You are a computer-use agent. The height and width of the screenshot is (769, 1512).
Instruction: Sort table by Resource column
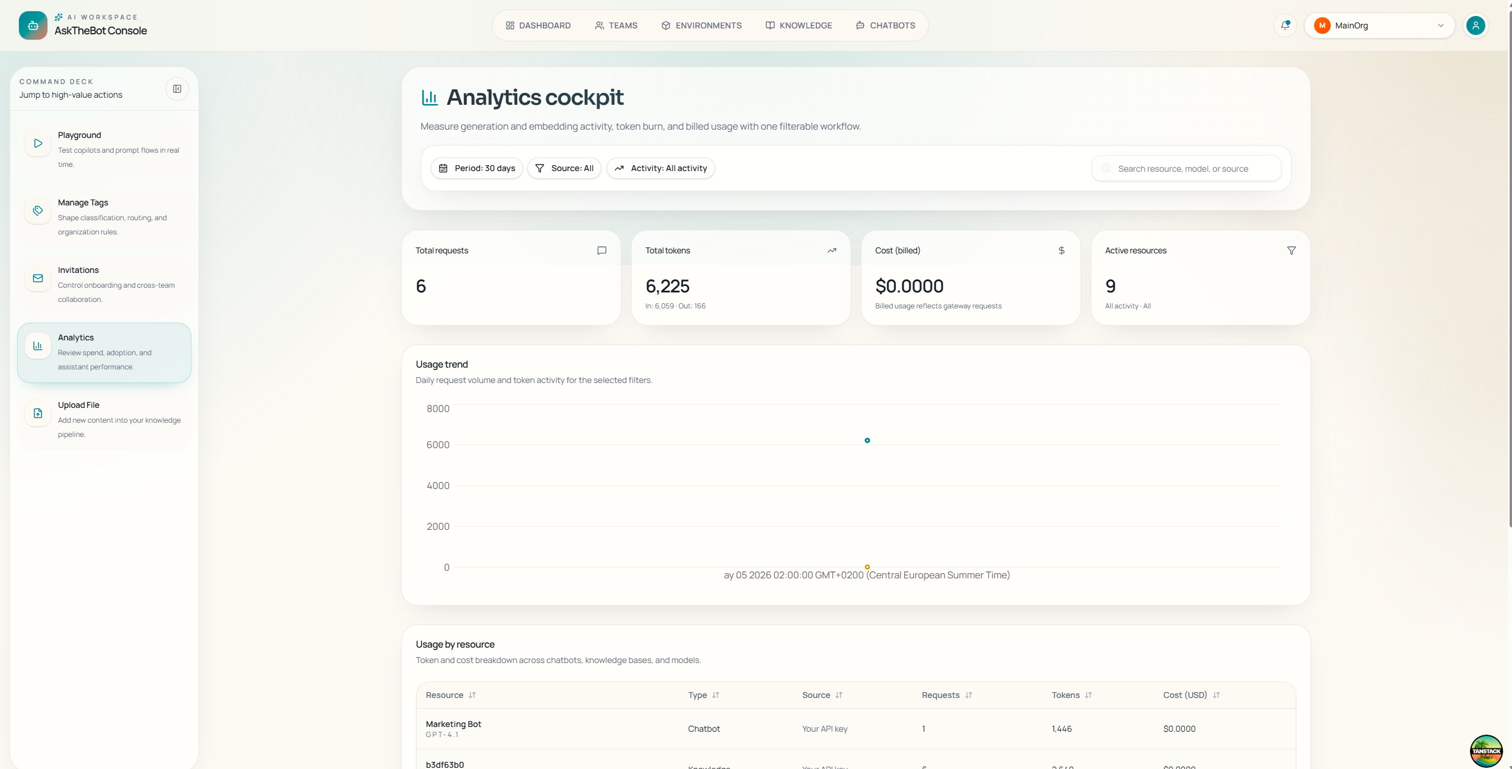[x=451, y=695]
